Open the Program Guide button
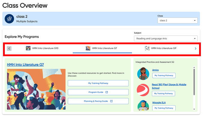 coord(98,92)
